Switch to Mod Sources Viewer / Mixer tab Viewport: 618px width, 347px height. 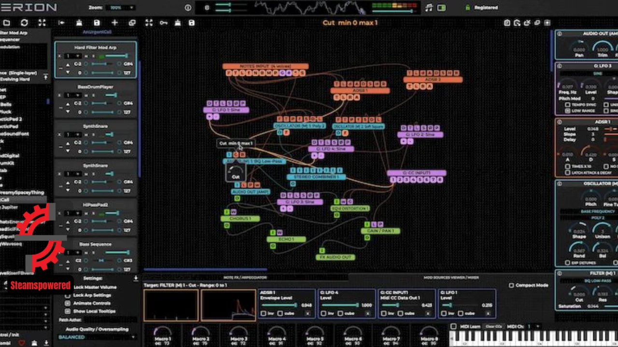(x=451, y=278)
